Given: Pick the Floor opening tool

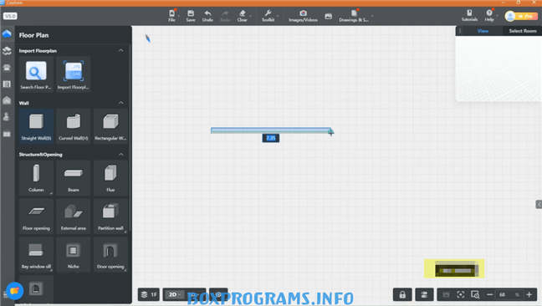Looking at the screenshot, I should click(36, 217).
